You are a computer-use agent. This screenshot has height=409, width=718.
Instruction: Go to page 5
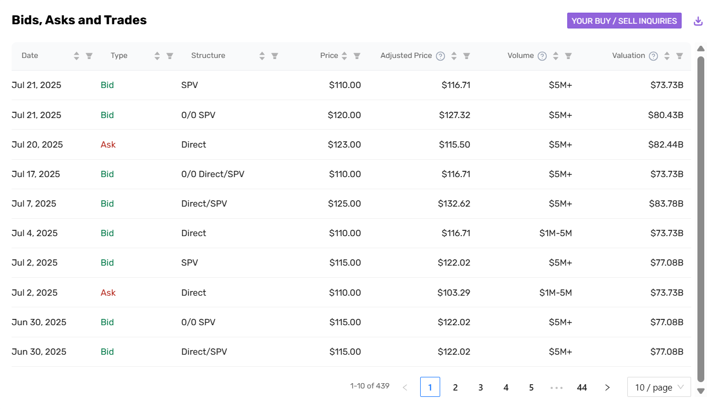point(531,387)
